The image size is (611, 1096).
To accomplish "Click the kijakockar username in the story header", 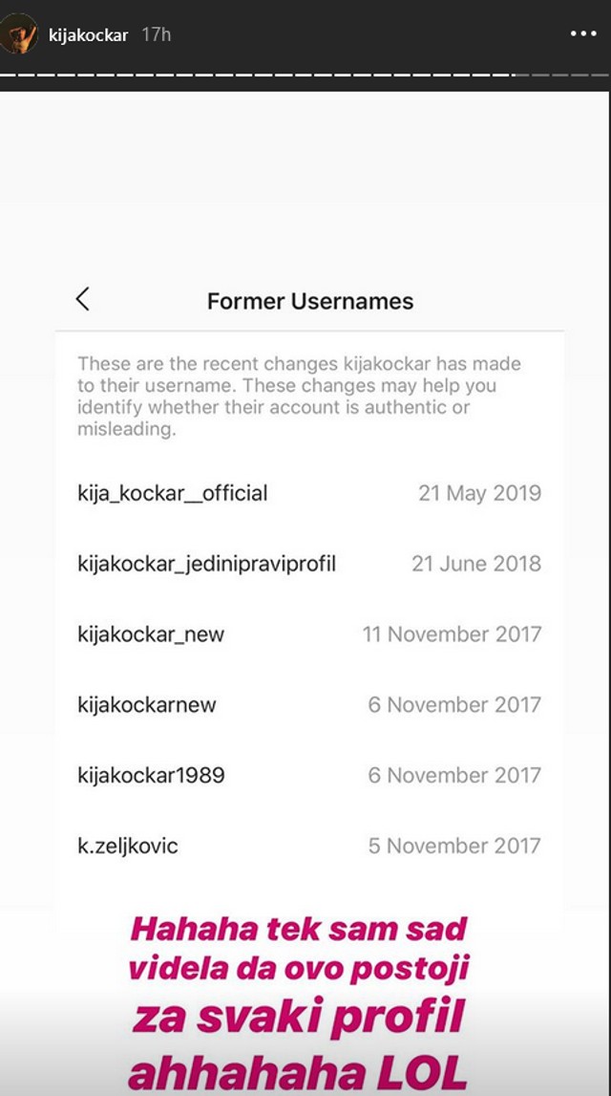I will [91, 32].
